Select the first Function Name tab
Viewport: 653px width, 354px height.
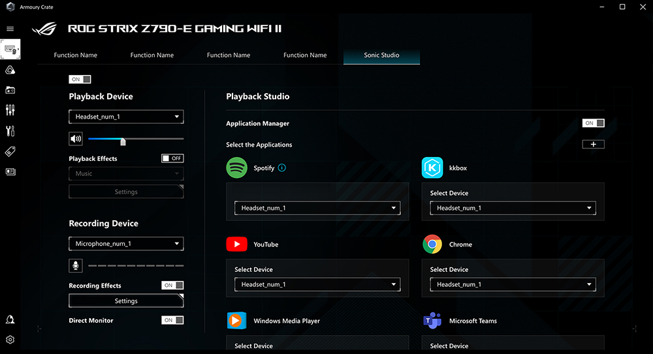(75, 55)
